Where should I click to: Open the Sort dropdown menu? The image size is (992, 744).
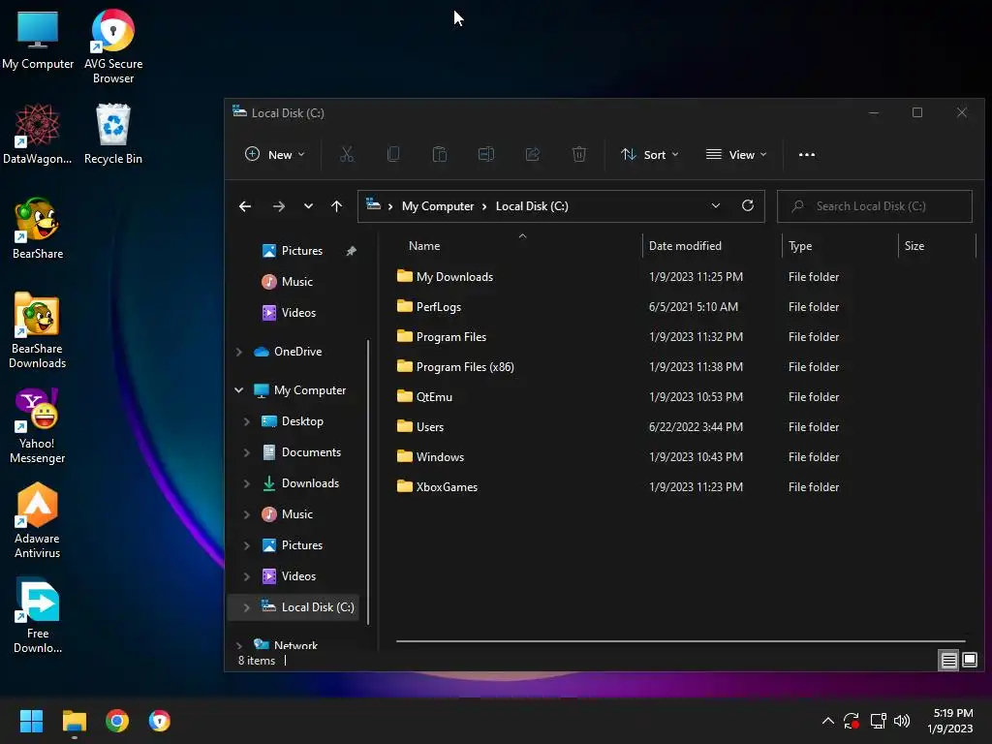(x=650, y=154)
